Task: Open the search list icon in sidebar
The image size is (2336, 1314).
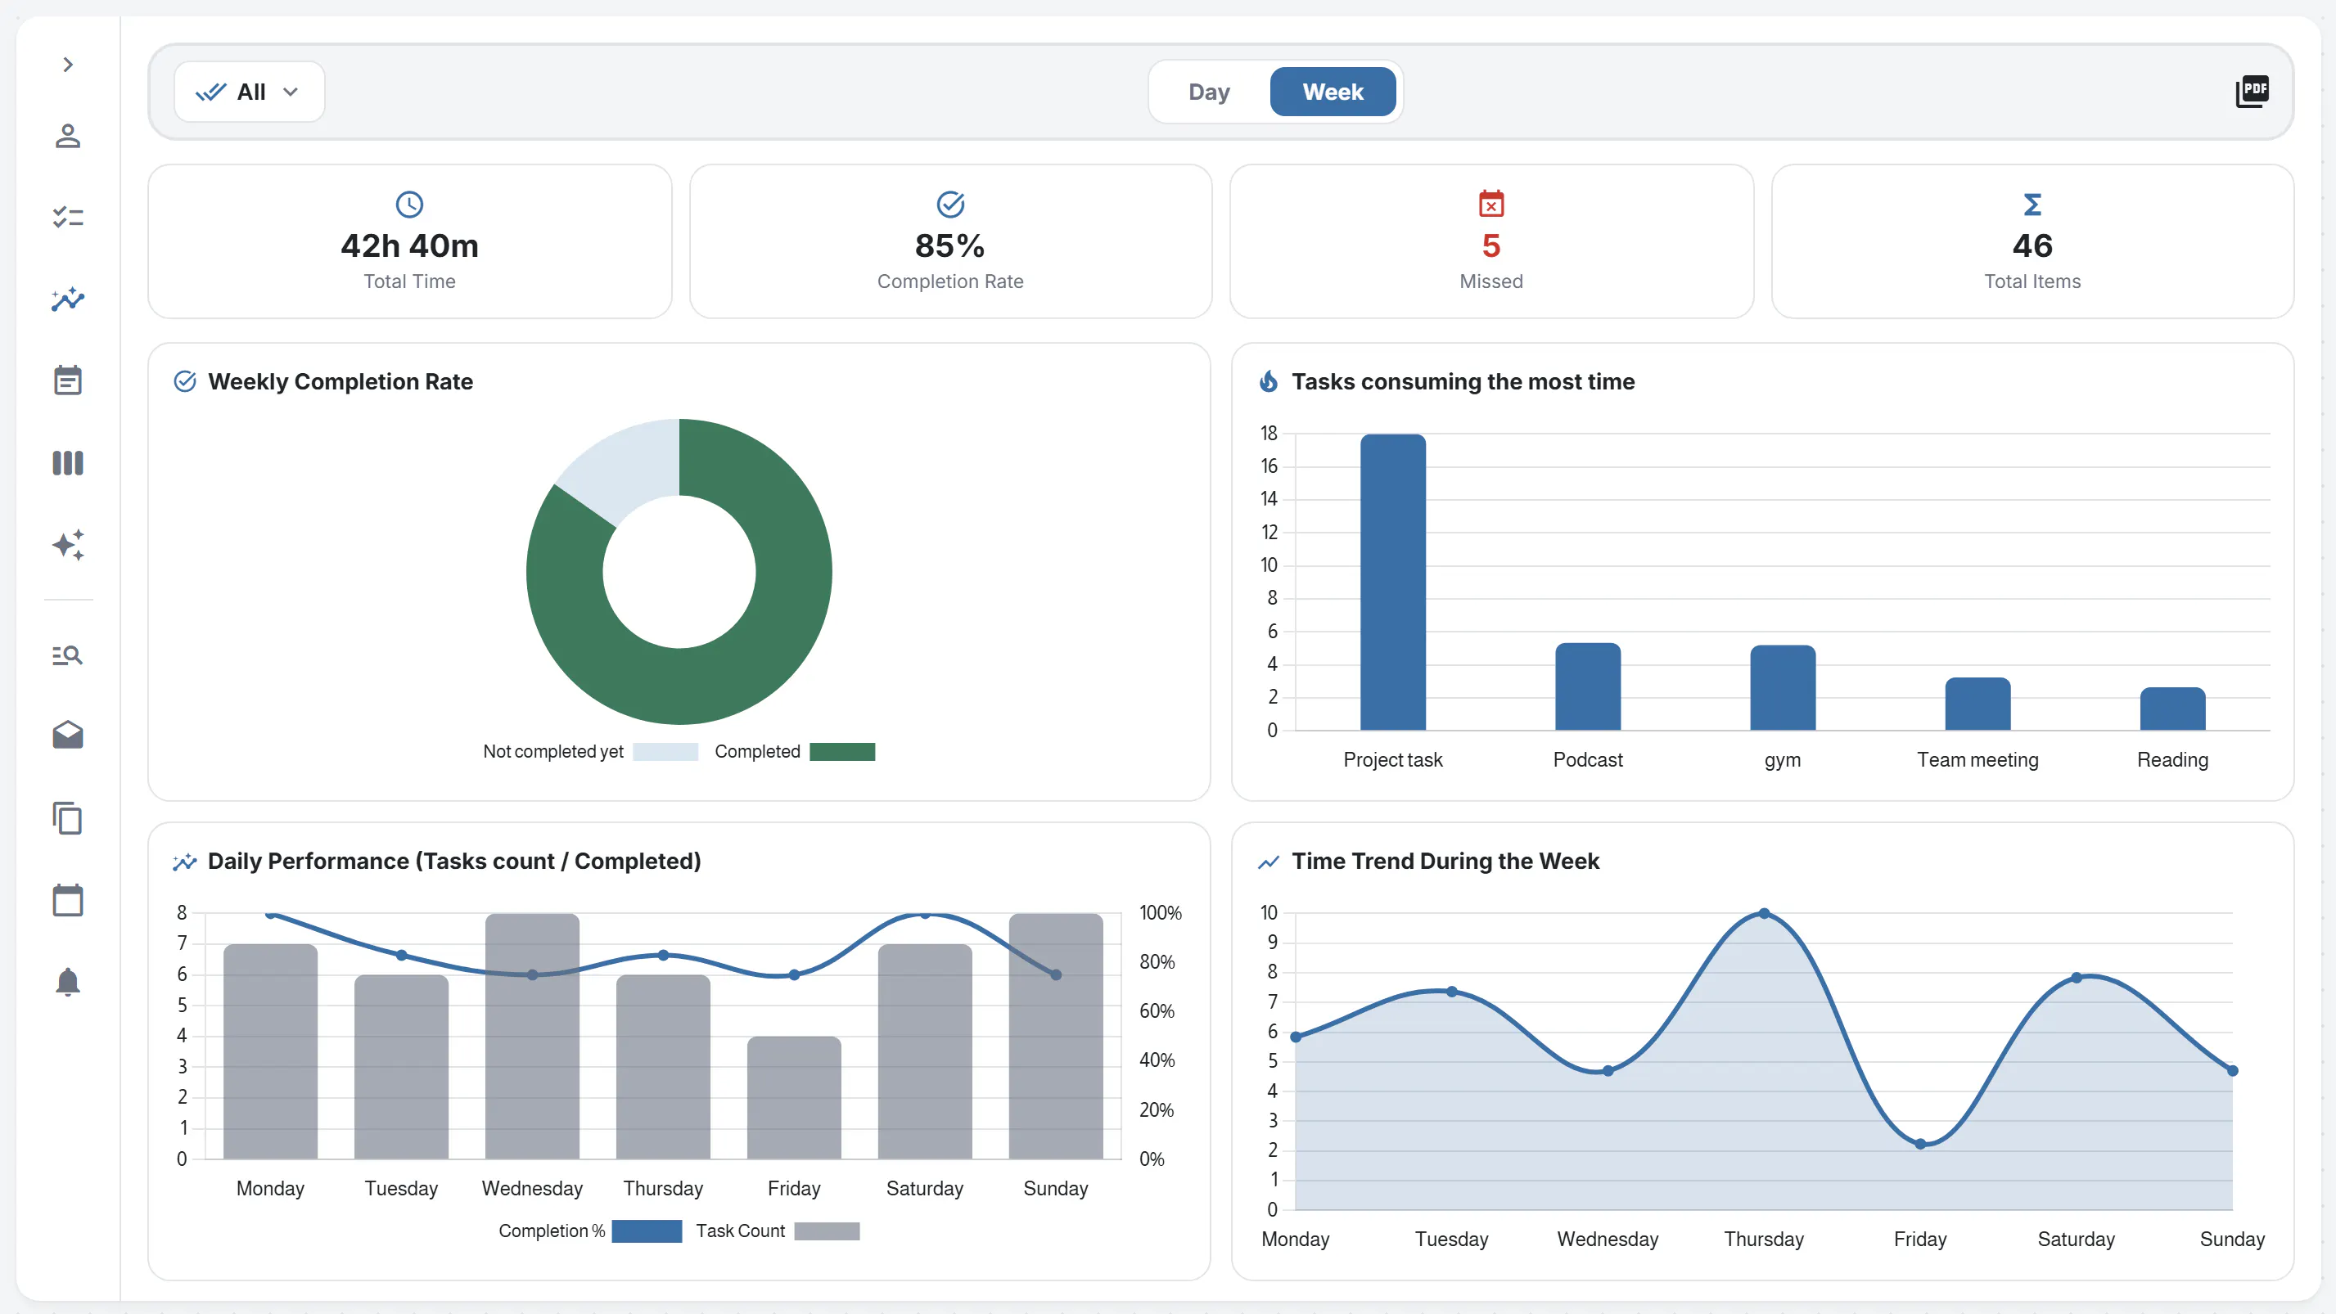Action: pos(68,655)
